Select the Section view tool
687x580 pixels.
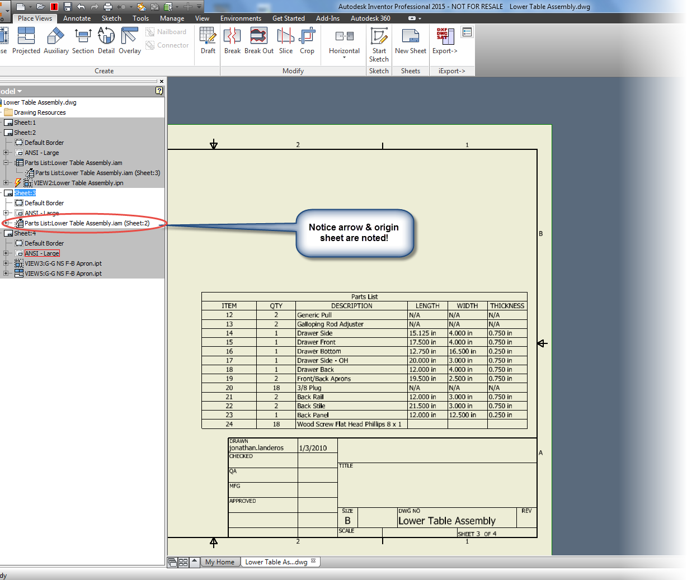pyautogui.click(x=83, y=39)
